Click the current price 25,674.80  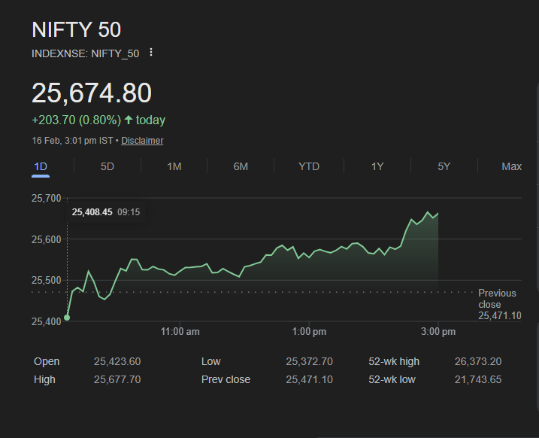92,93
